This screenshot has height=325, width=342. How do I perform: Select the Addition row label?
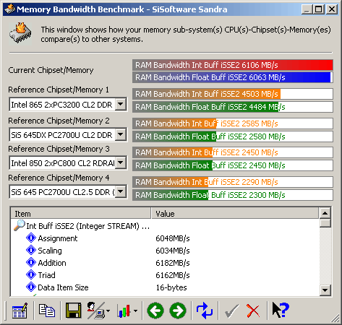52,263
